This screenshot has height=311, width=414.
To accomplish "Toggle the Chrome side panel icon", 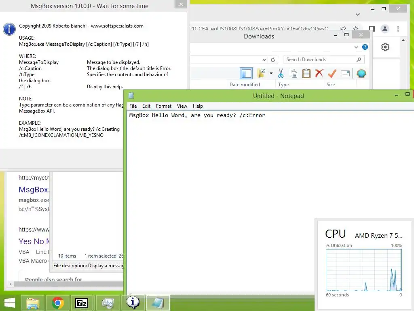I will coord(372,29).
